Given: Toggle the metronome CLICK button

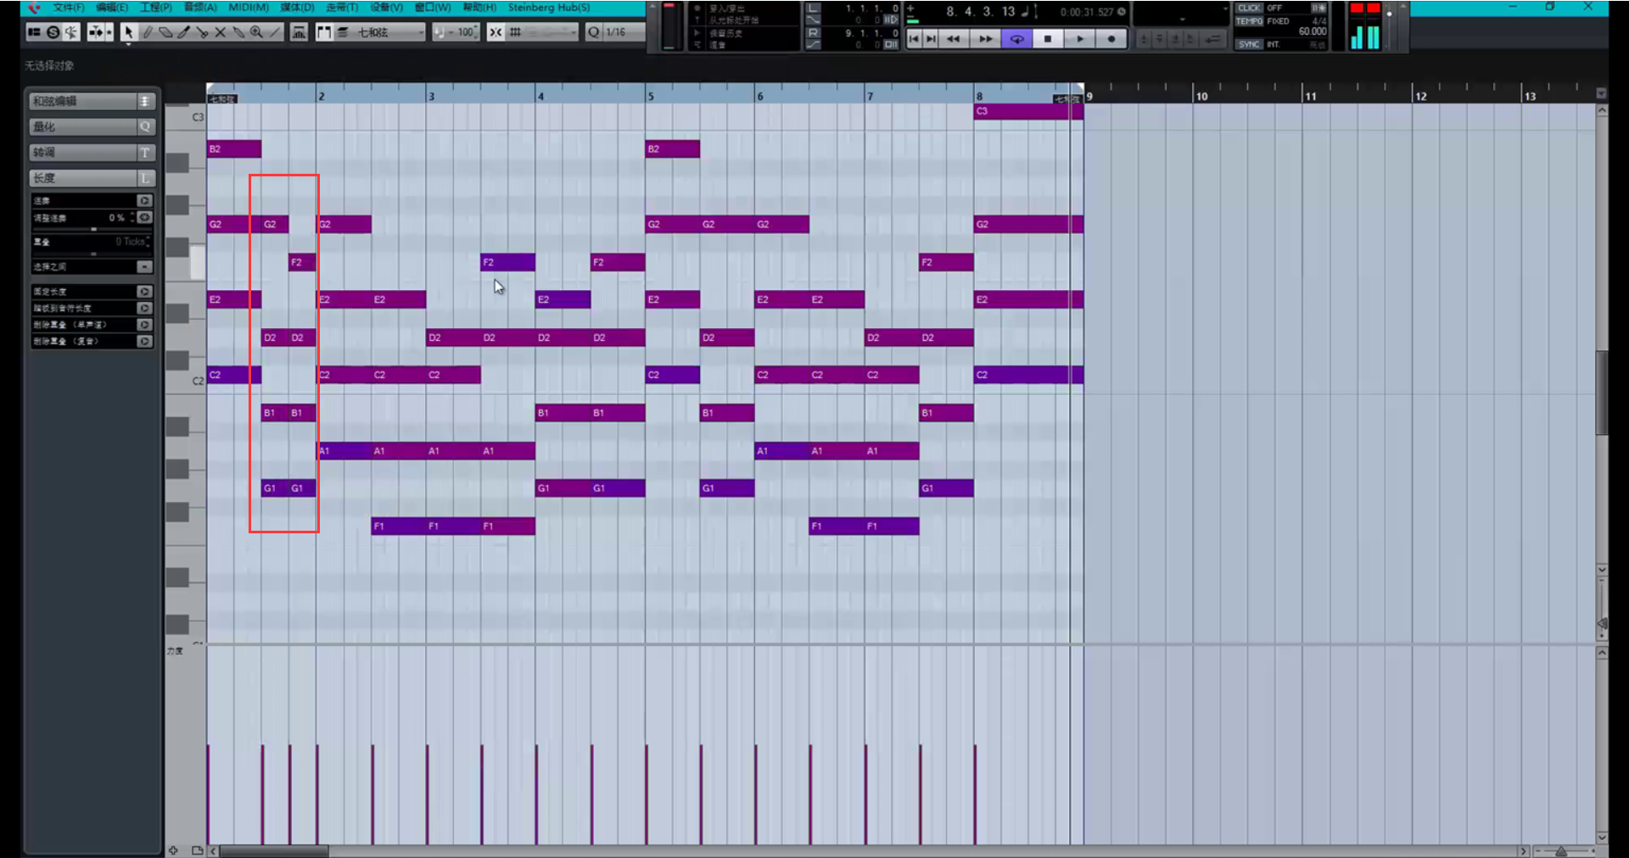Looking at the screenshot, I should click(x=1249, y=8).
